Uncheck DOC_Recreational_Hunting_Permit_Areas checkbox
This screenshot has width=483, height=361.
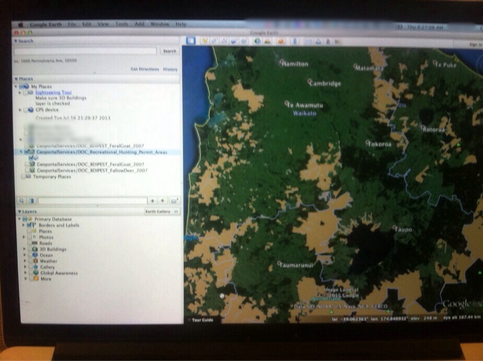[x=27, y=152]
